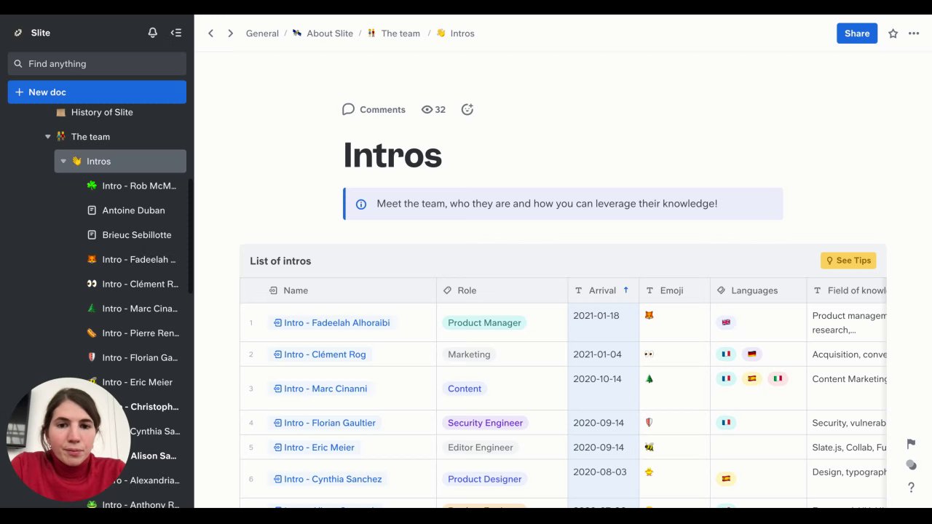Click the Editor Engineer role tag
This screenshot has height=524, width=932.
[481, 448]
